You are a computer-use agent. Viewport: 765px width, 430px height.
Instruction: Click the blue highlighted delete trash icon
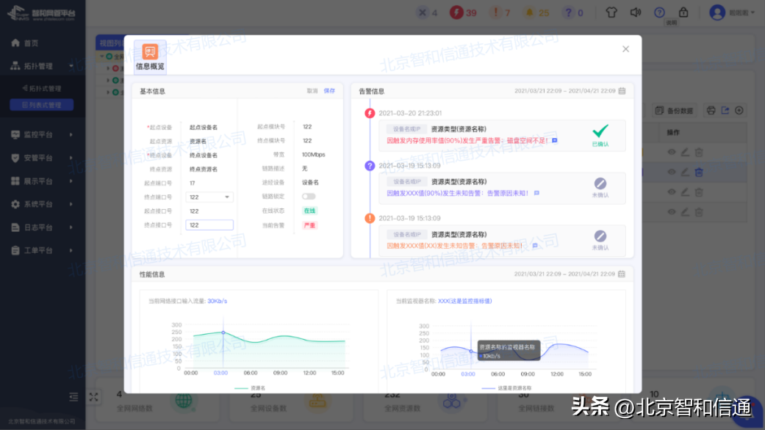click(698, 172)
